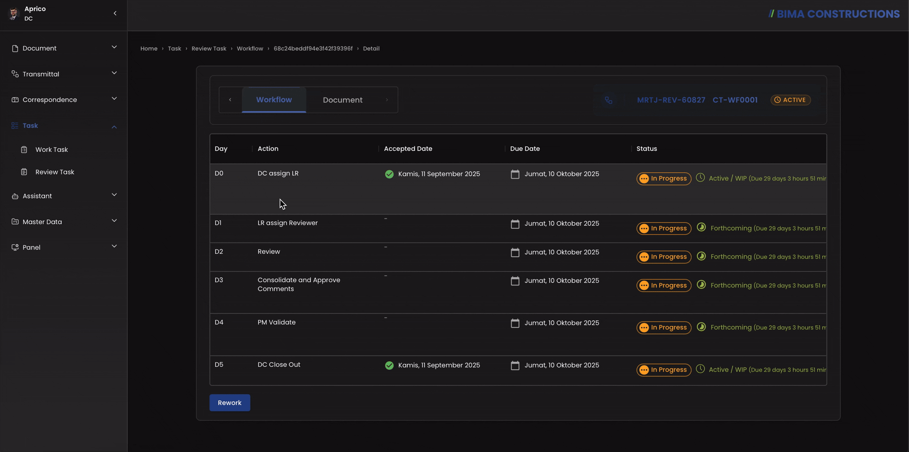
Task: Click the previous tab arrow
Action: [230, 100]
